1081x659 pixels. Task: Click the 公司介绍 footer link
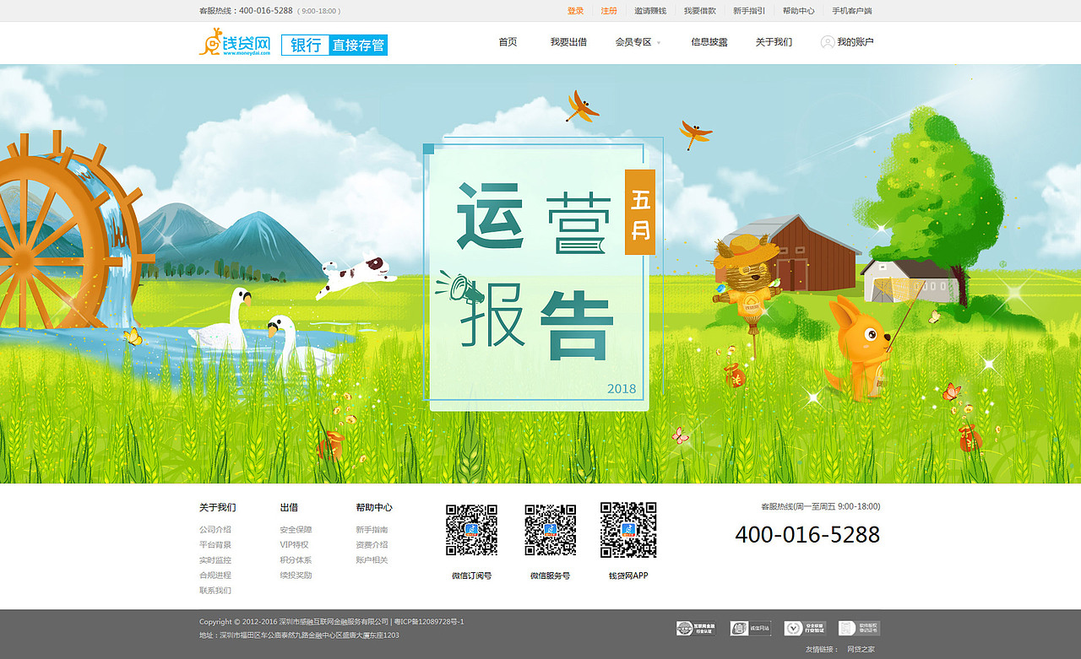(x=215, y=529)
